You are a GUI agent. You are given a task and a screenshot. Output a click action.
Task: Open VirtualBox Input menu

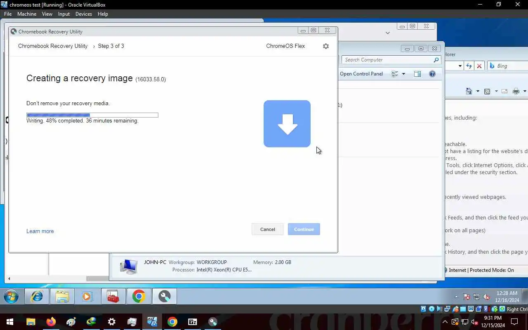[64, 14]
